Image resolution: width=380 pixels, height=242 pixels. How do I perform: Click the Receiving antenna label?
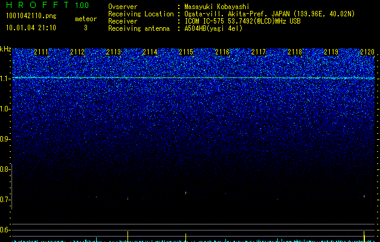[x=139, y=28]
